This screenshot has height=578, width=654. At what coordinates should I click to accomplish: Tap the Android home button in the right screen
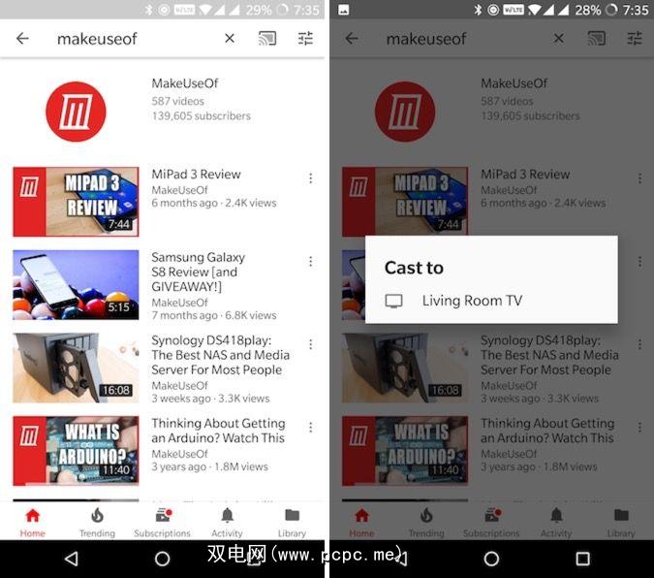(x=491, y=559)
